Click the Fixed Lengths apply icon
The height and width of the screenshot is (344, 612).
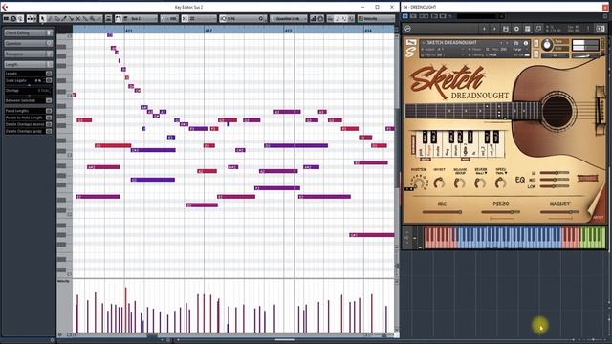(49, 111)
